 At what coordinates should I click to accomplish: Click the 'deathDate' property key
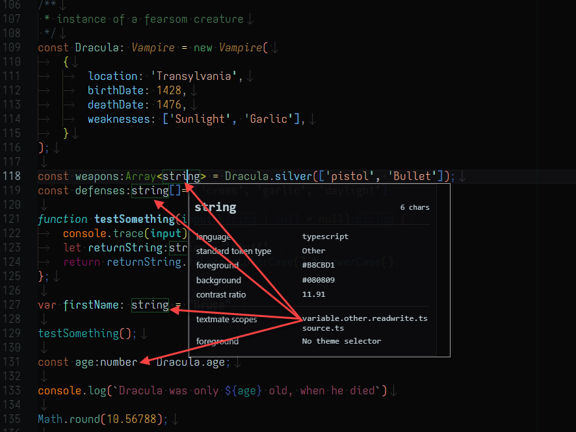pos(116,105)
